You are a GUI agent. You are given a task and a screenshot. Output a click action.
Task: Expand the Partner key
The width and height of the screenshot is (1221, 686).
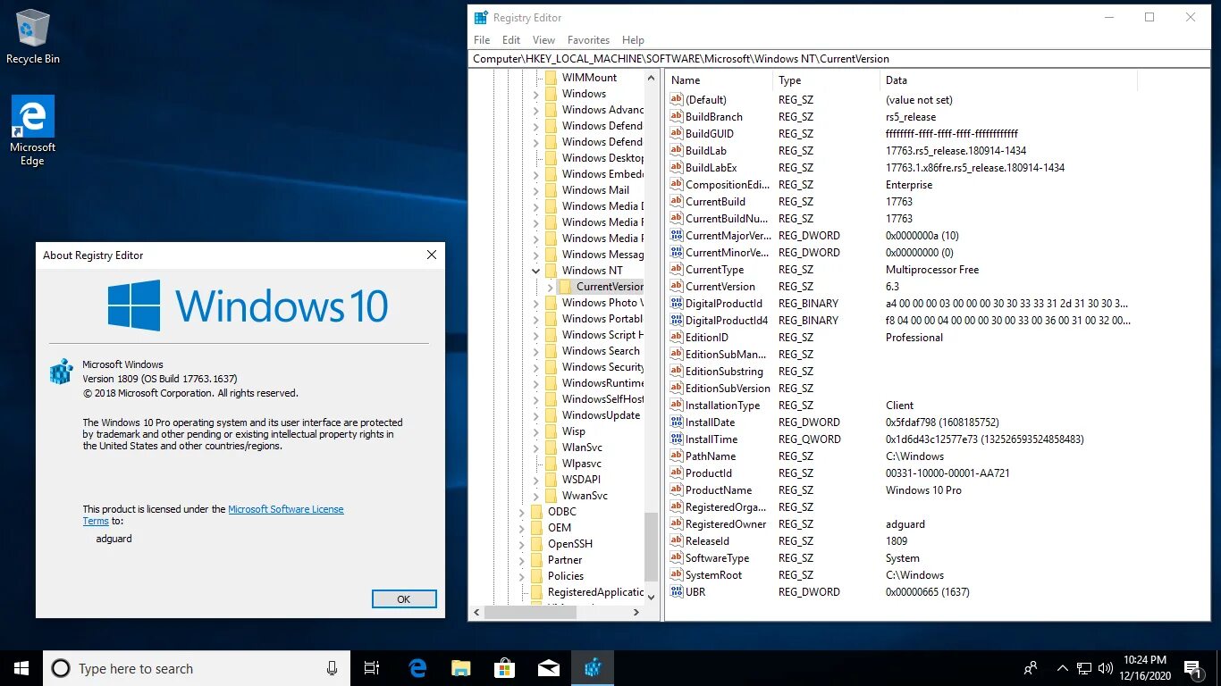[522, 560]
